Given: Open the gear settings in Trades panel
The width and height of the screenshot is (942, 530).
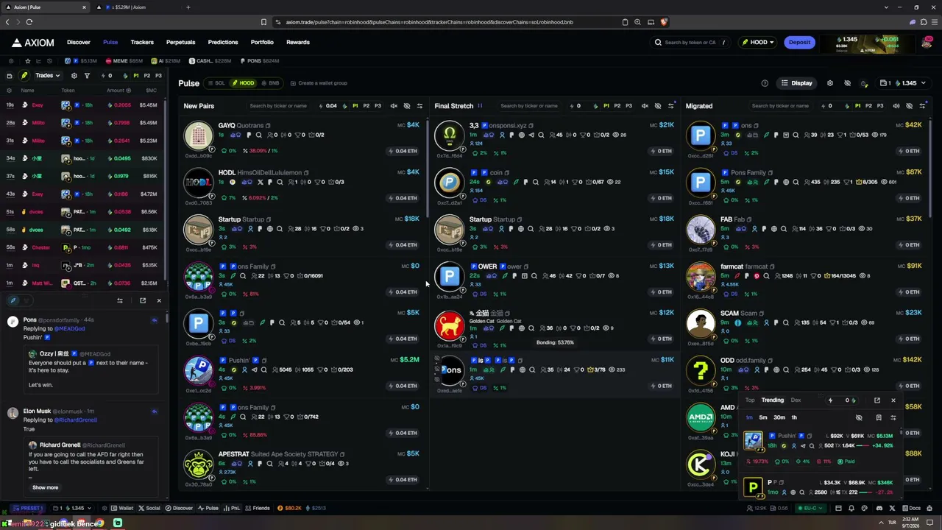Looking at the screenshot, I should [74, 76].
